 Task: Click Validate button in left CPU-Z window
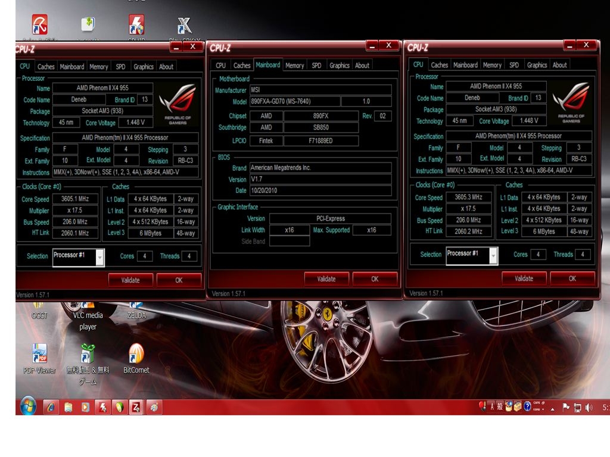130,280
